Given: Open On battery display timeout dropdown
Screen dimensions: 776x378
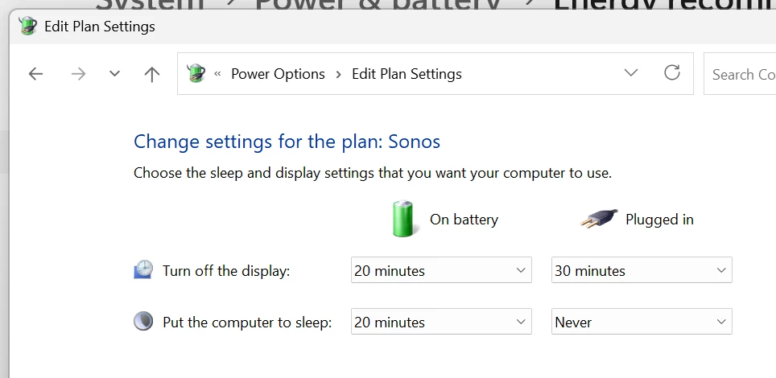Looking at the screenshot, I should (x=441, y=270).
